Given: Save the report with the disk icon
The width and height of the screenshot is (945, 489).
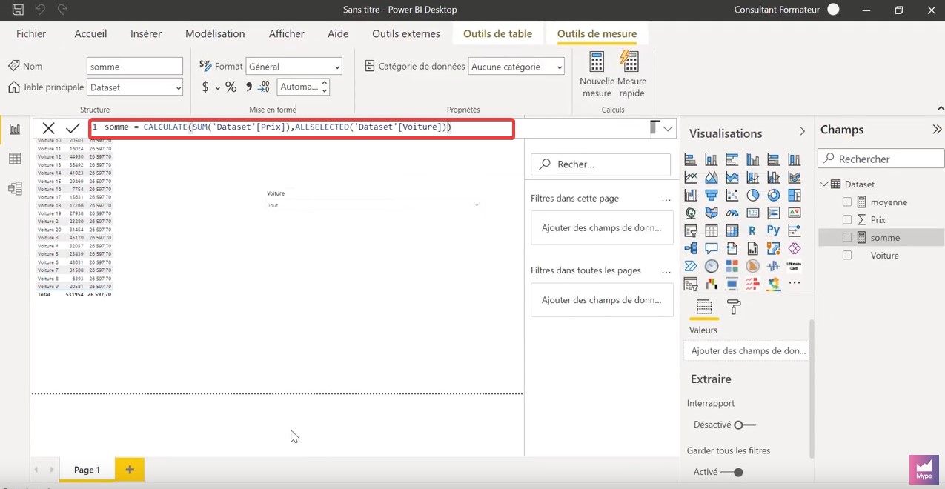Looking at the screenshot, I should (18, 10).
